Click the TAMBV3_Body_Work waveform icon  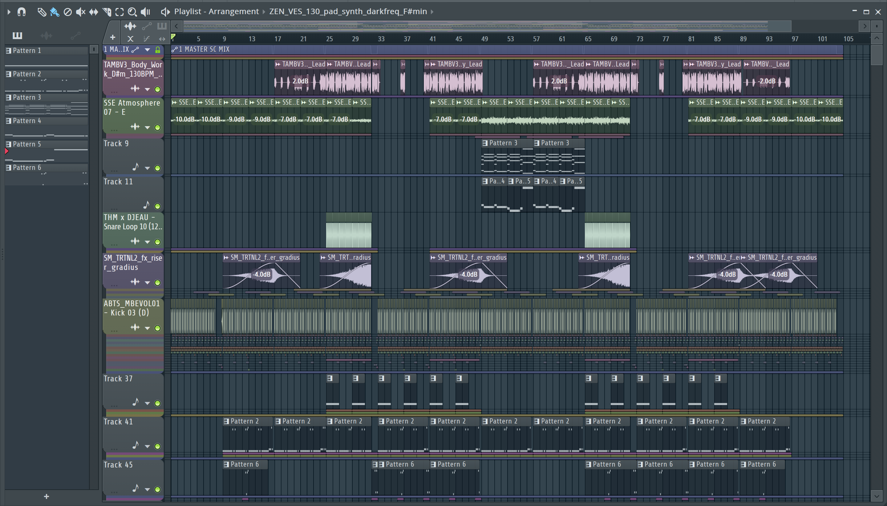[135, 89]
